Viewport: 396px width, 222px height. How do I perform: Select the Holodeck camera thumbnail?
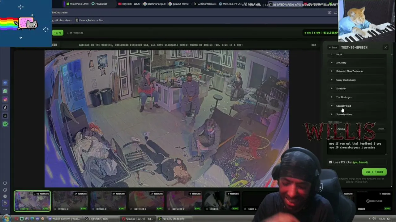(x=222, y=201)
